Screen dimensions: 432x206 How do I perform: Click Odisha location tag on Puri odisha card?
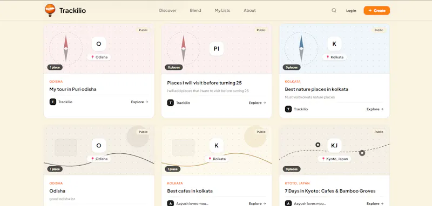pos(99,57)
